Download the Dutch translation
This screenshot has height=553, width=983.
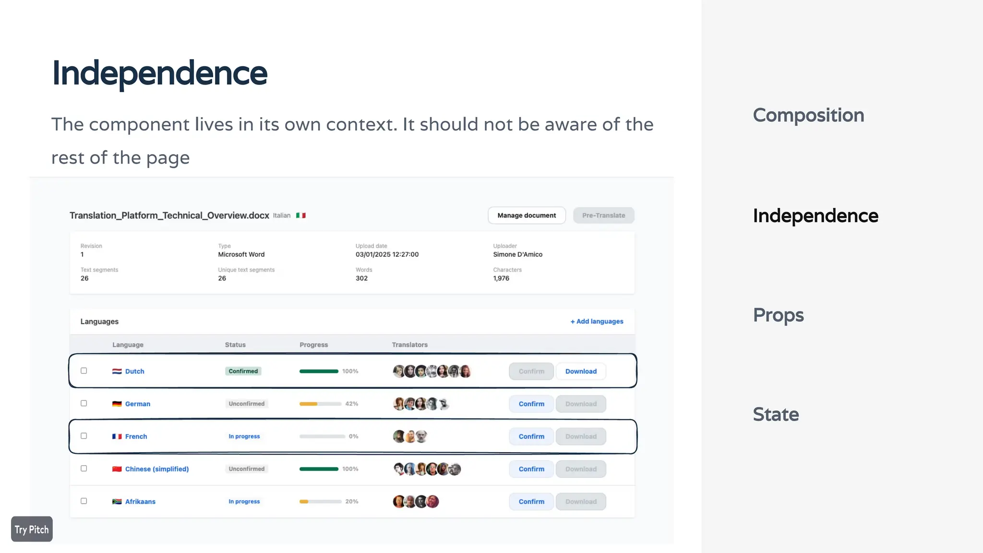581,371
